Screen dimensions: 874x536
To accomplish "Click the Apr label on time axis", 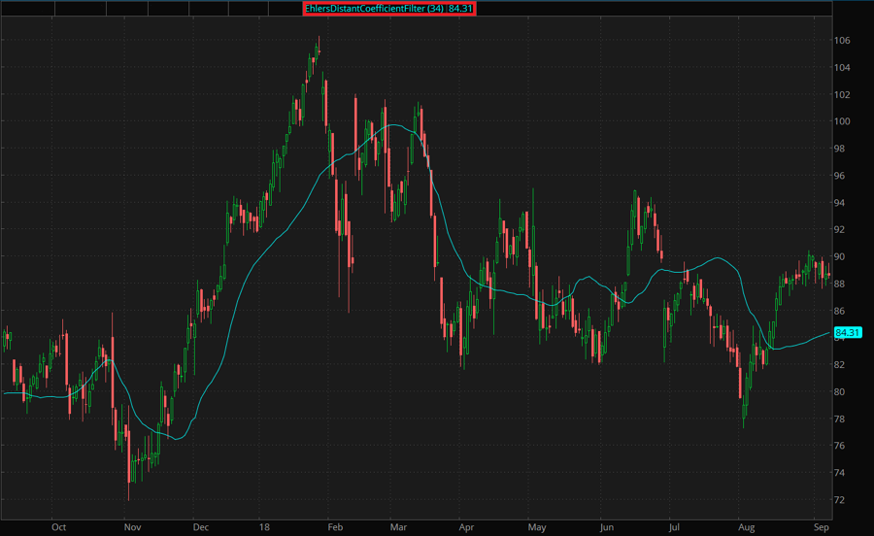I will (466, 526).
